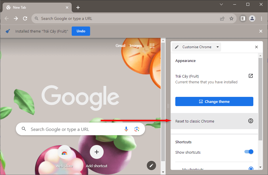This screenshot has height=175, width=268.
Task: Close the Customise Chrome side panel
Action: tap(256, 47)
